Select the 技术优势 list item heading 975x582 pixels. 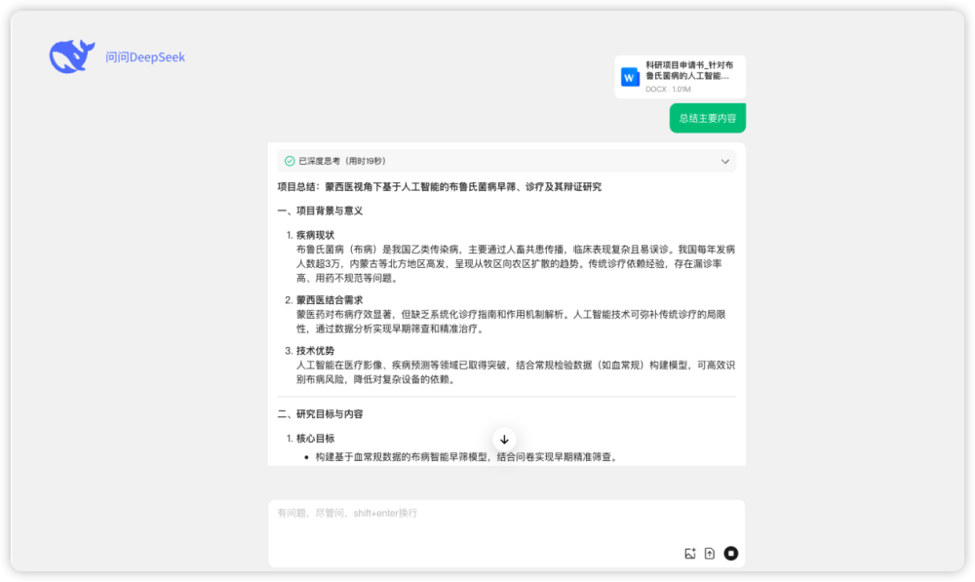(315, 350)
